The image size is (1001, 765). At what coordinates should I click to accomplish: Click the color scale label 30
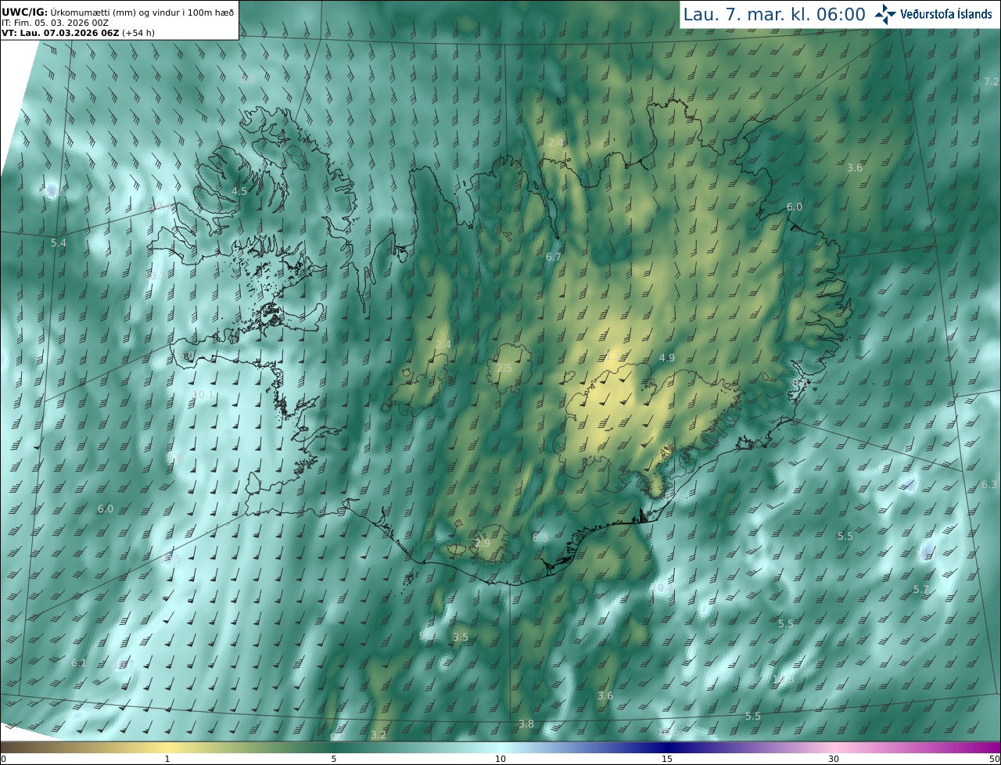pyautogui.click(x=834, y=759)
